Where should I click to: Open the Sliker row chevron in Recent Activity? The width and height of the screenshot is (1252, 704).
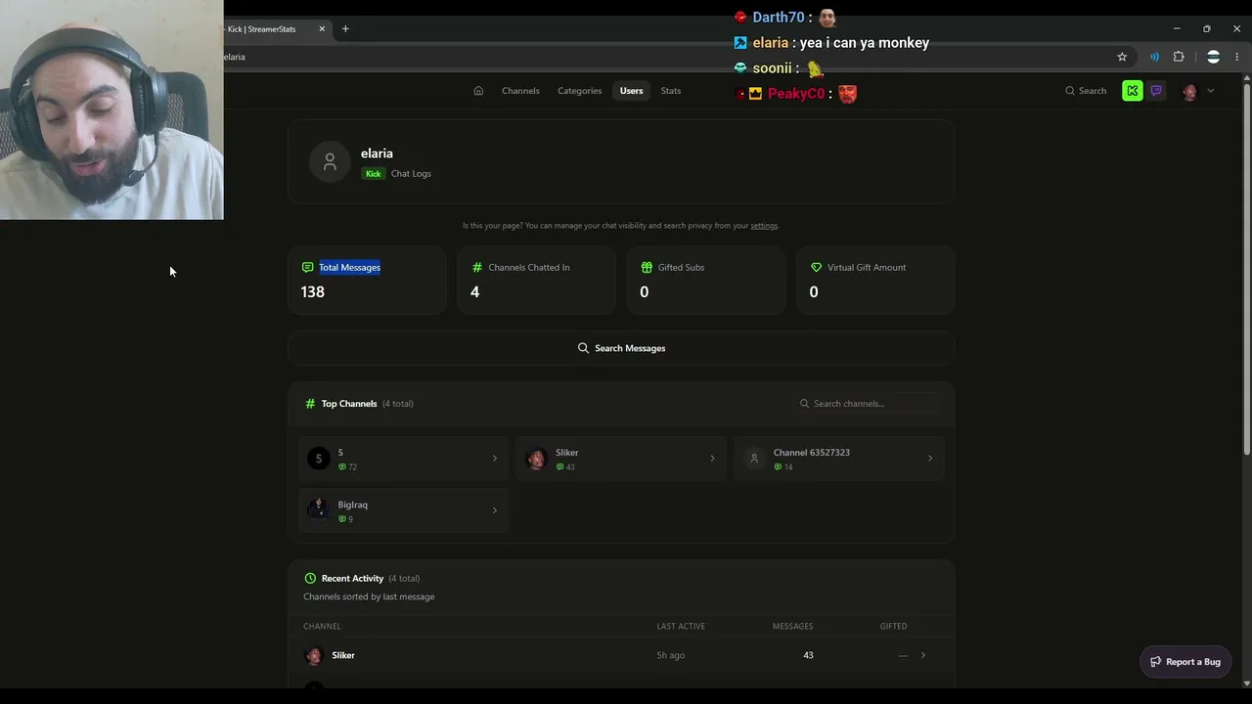click(x=922, y=655)
